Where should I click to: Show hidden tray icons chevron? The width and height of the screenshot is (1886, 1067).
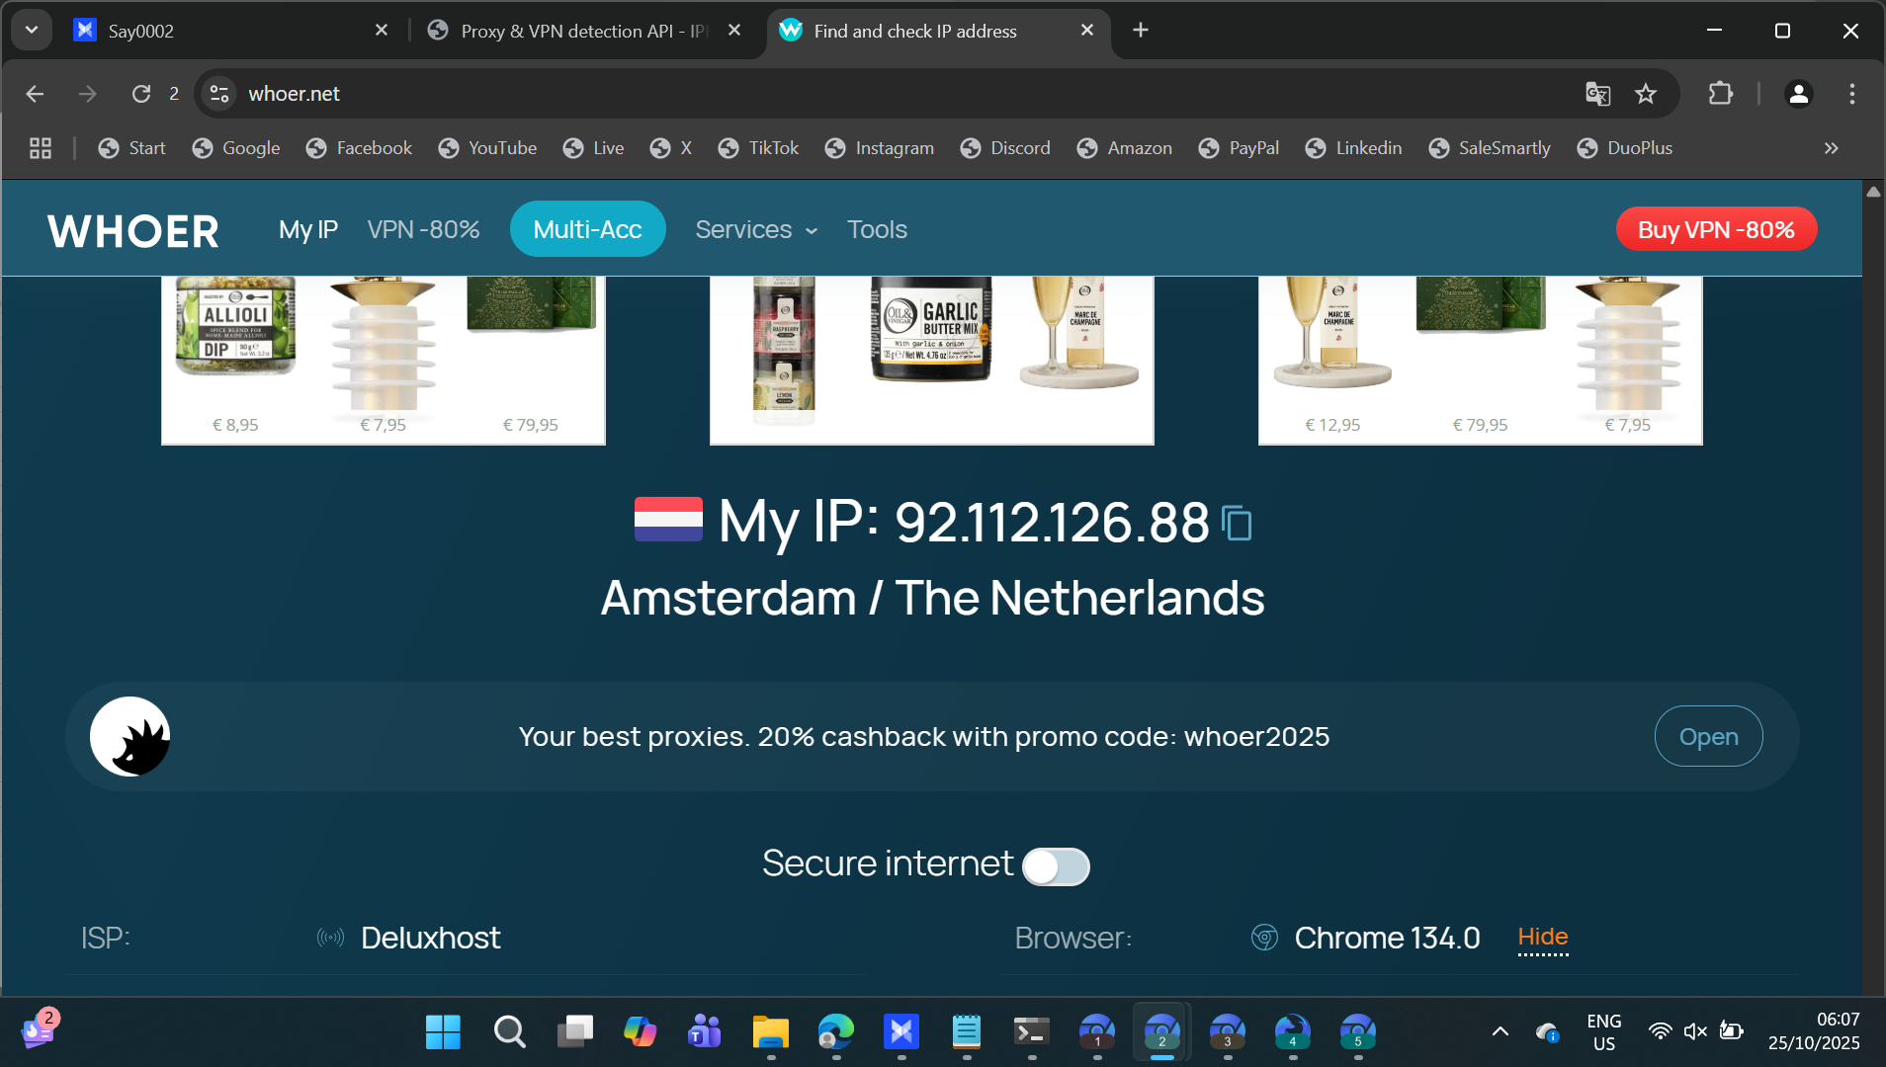(x=1500, y=1032)
